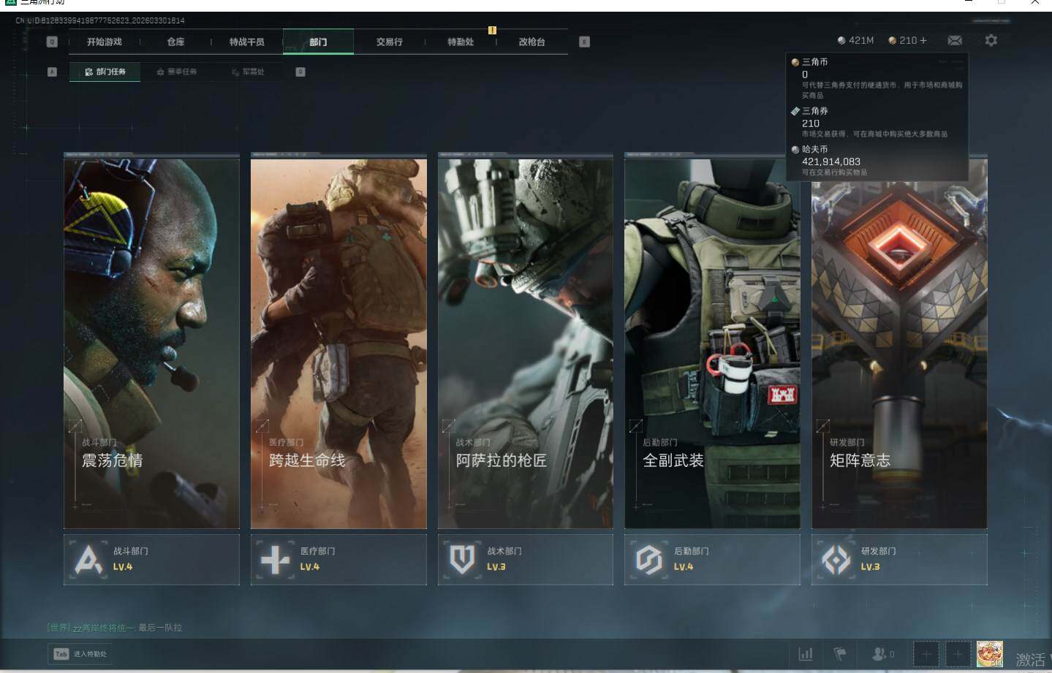This screenshot has width=1052, height=673.
Task: Open the 阿萨拉的枪匠 mission card
Action: pyautogui.click(x=526, y=341)
